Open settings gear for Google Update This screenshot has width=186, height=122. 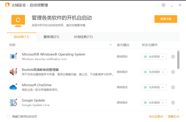point(173,102)
